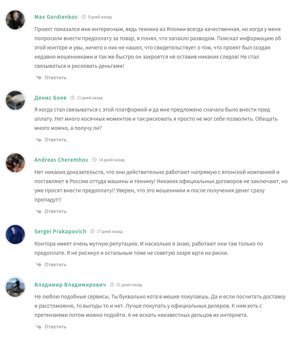Click Sergei Prakapovich's avatar image

tap(15, 234)
